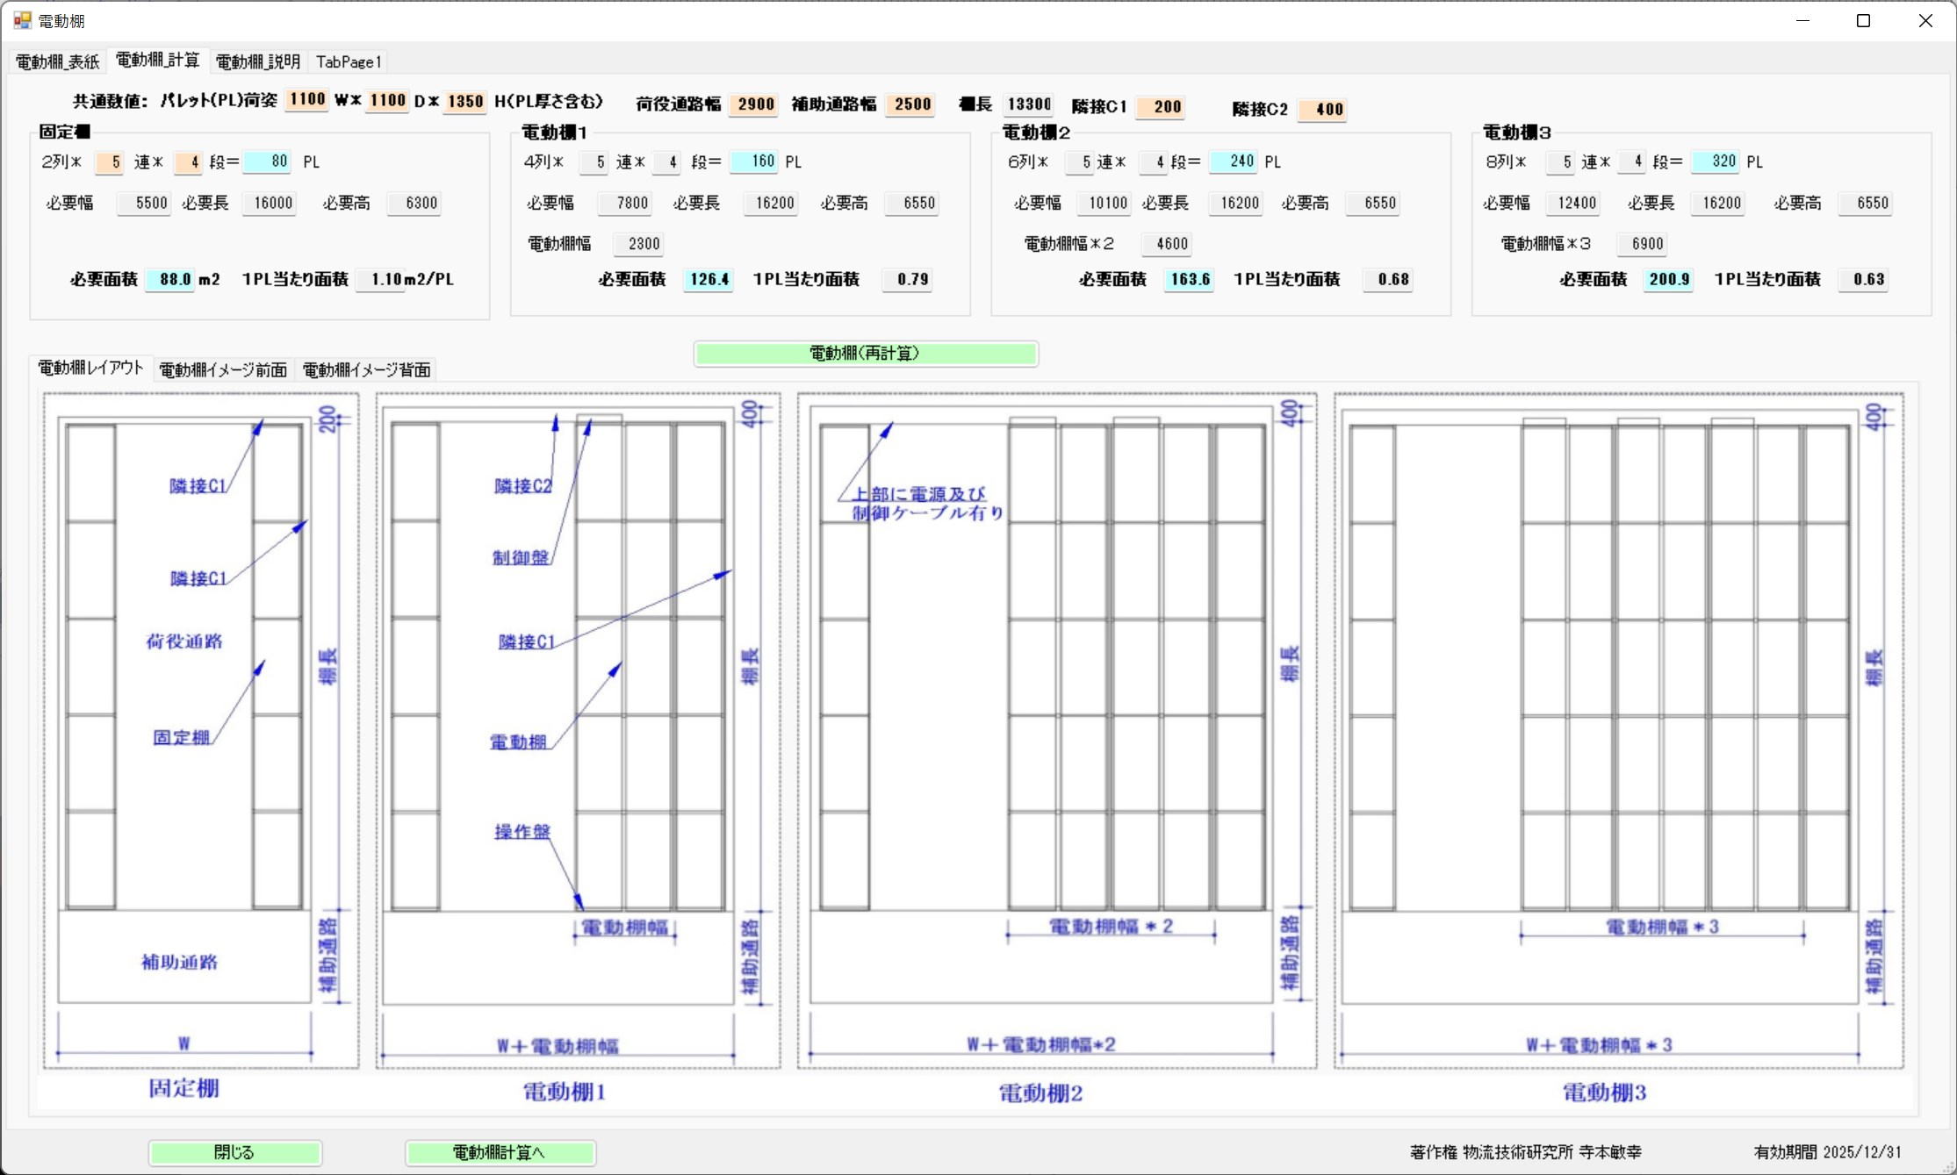1957x1175 pixels.
Task: Switch to the 電動棚_表紙 tab
Action: tap(58, 61)
